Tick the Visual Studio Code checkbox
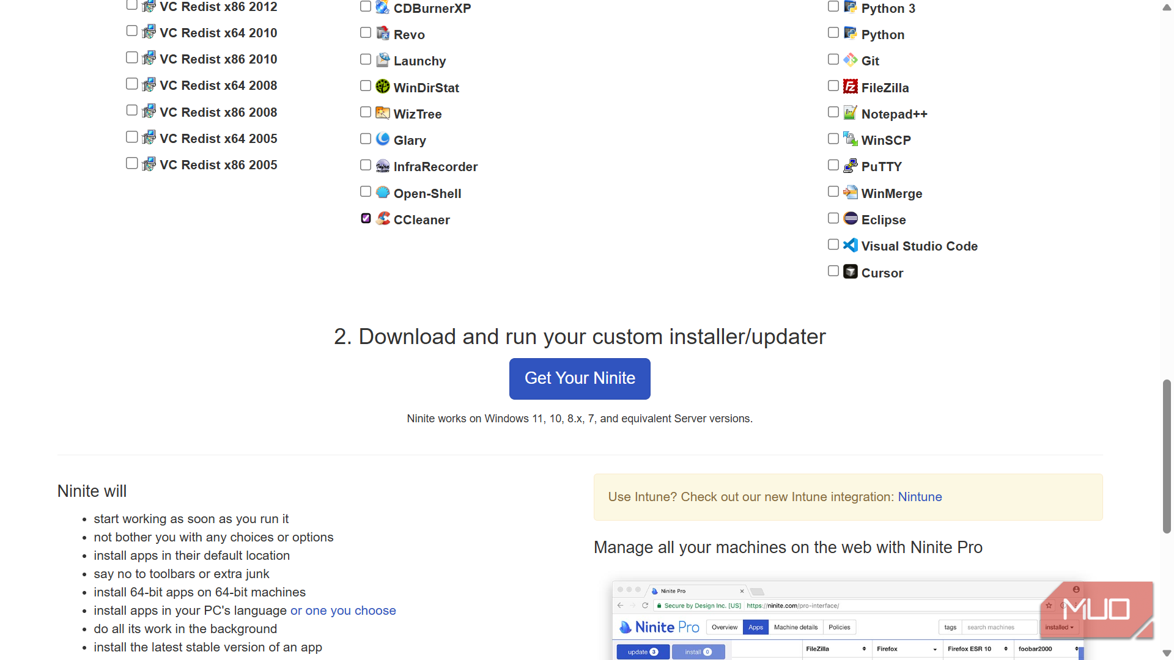This screenshot has width=1174, height=660. (x=833, y=244)
